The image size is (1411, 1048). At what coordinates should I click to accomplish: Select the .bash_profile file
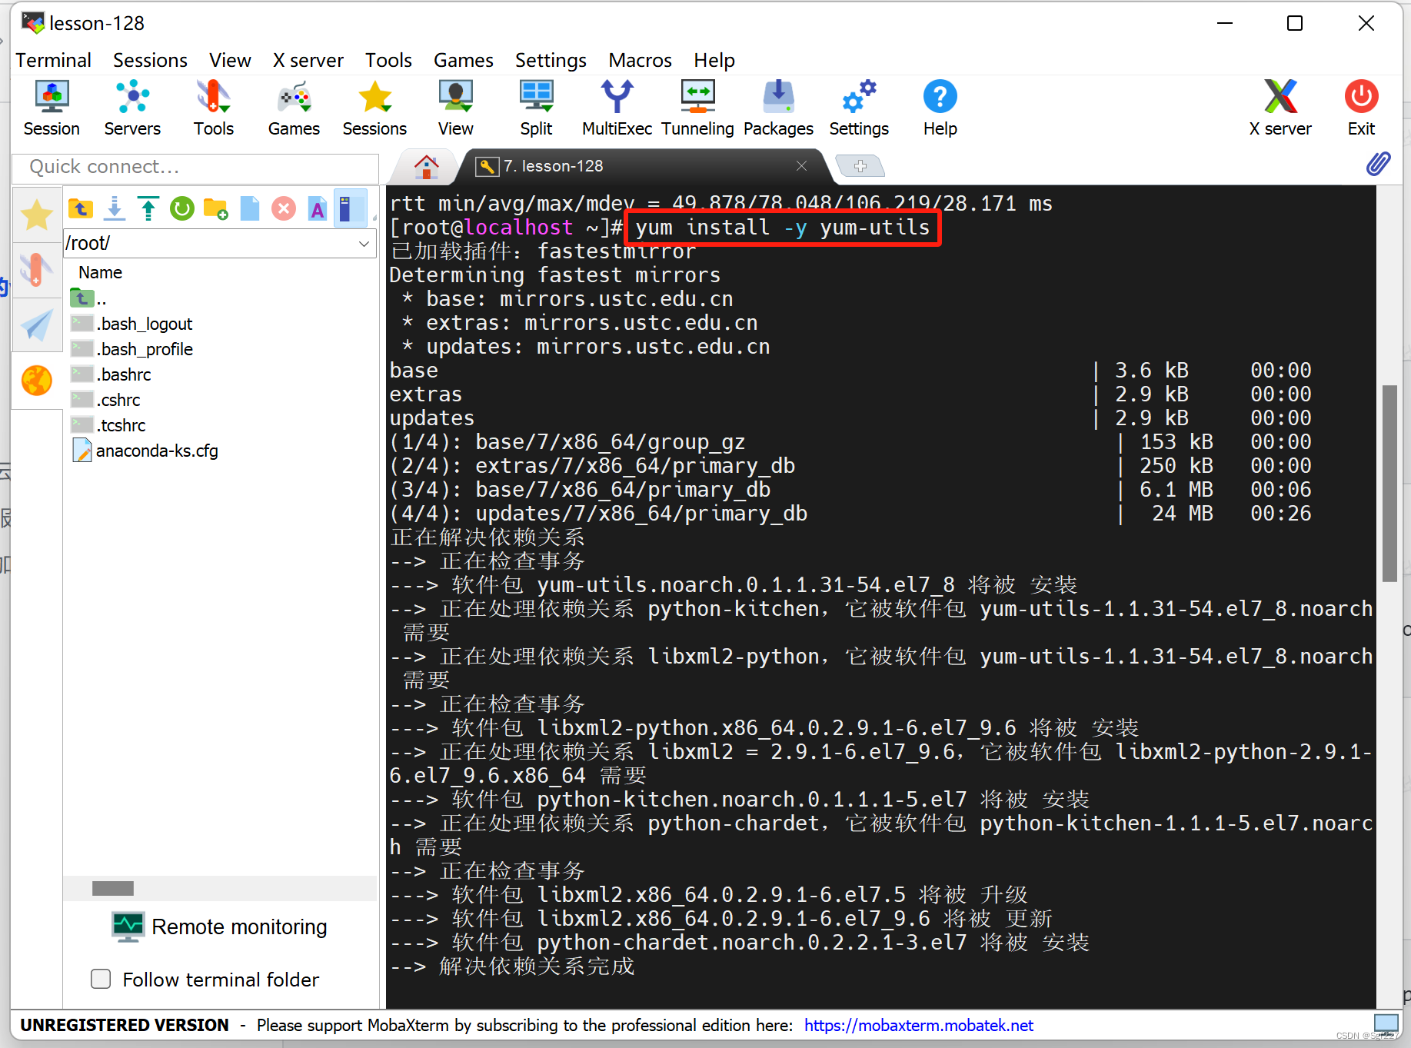pos(131,349)
